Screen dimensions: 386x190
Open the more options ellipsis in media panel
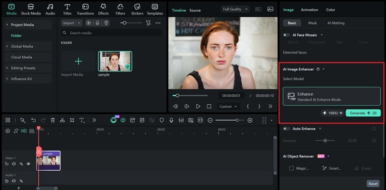point(158,23)
